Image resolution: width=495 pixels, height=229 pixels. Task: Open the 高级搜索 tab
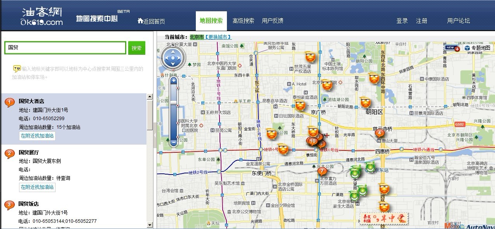tap(243, 21)
